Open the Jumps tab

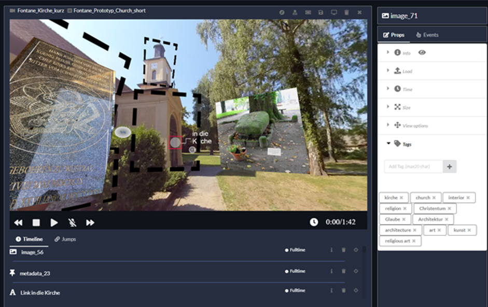[65, 239]
